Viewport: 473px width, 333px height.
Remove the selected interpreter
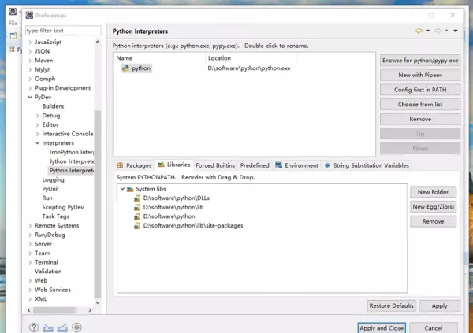click(x=420, y=119)
